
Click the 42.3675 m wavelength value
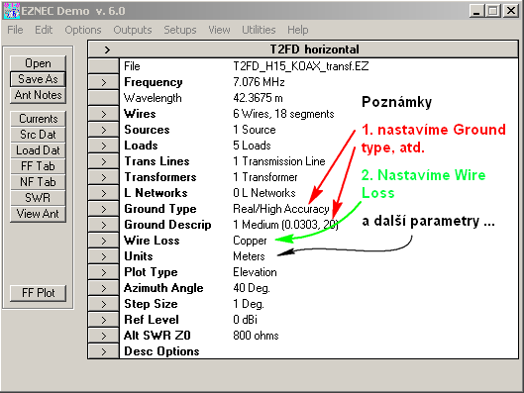258,98
